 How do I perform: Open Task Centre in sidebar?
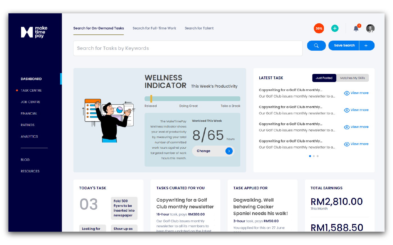coord(31,90)
